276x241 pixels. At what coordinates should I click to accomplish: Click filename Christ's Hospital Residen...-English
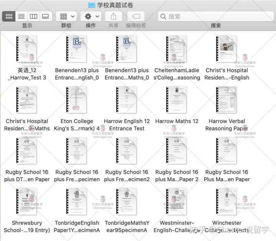(227, 74)
